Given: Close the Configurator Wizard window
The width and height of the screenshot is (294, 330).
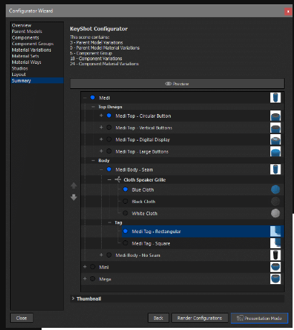Looking at the screenshot, I should tap(288, 11).
